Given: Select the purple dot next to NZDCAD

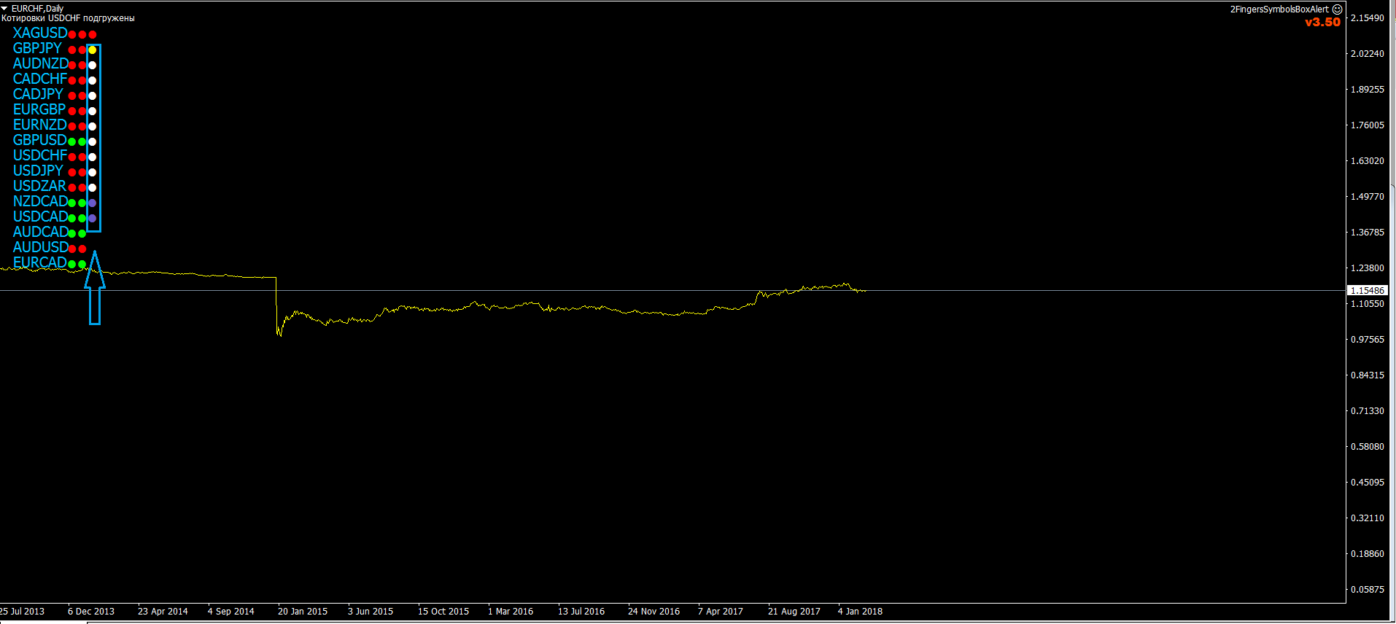Looking at the screenshot, I should pos(93,203).
